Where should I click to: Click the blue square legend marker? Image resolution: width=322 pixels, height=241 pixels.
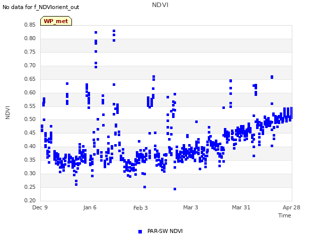tap(140, 231)
